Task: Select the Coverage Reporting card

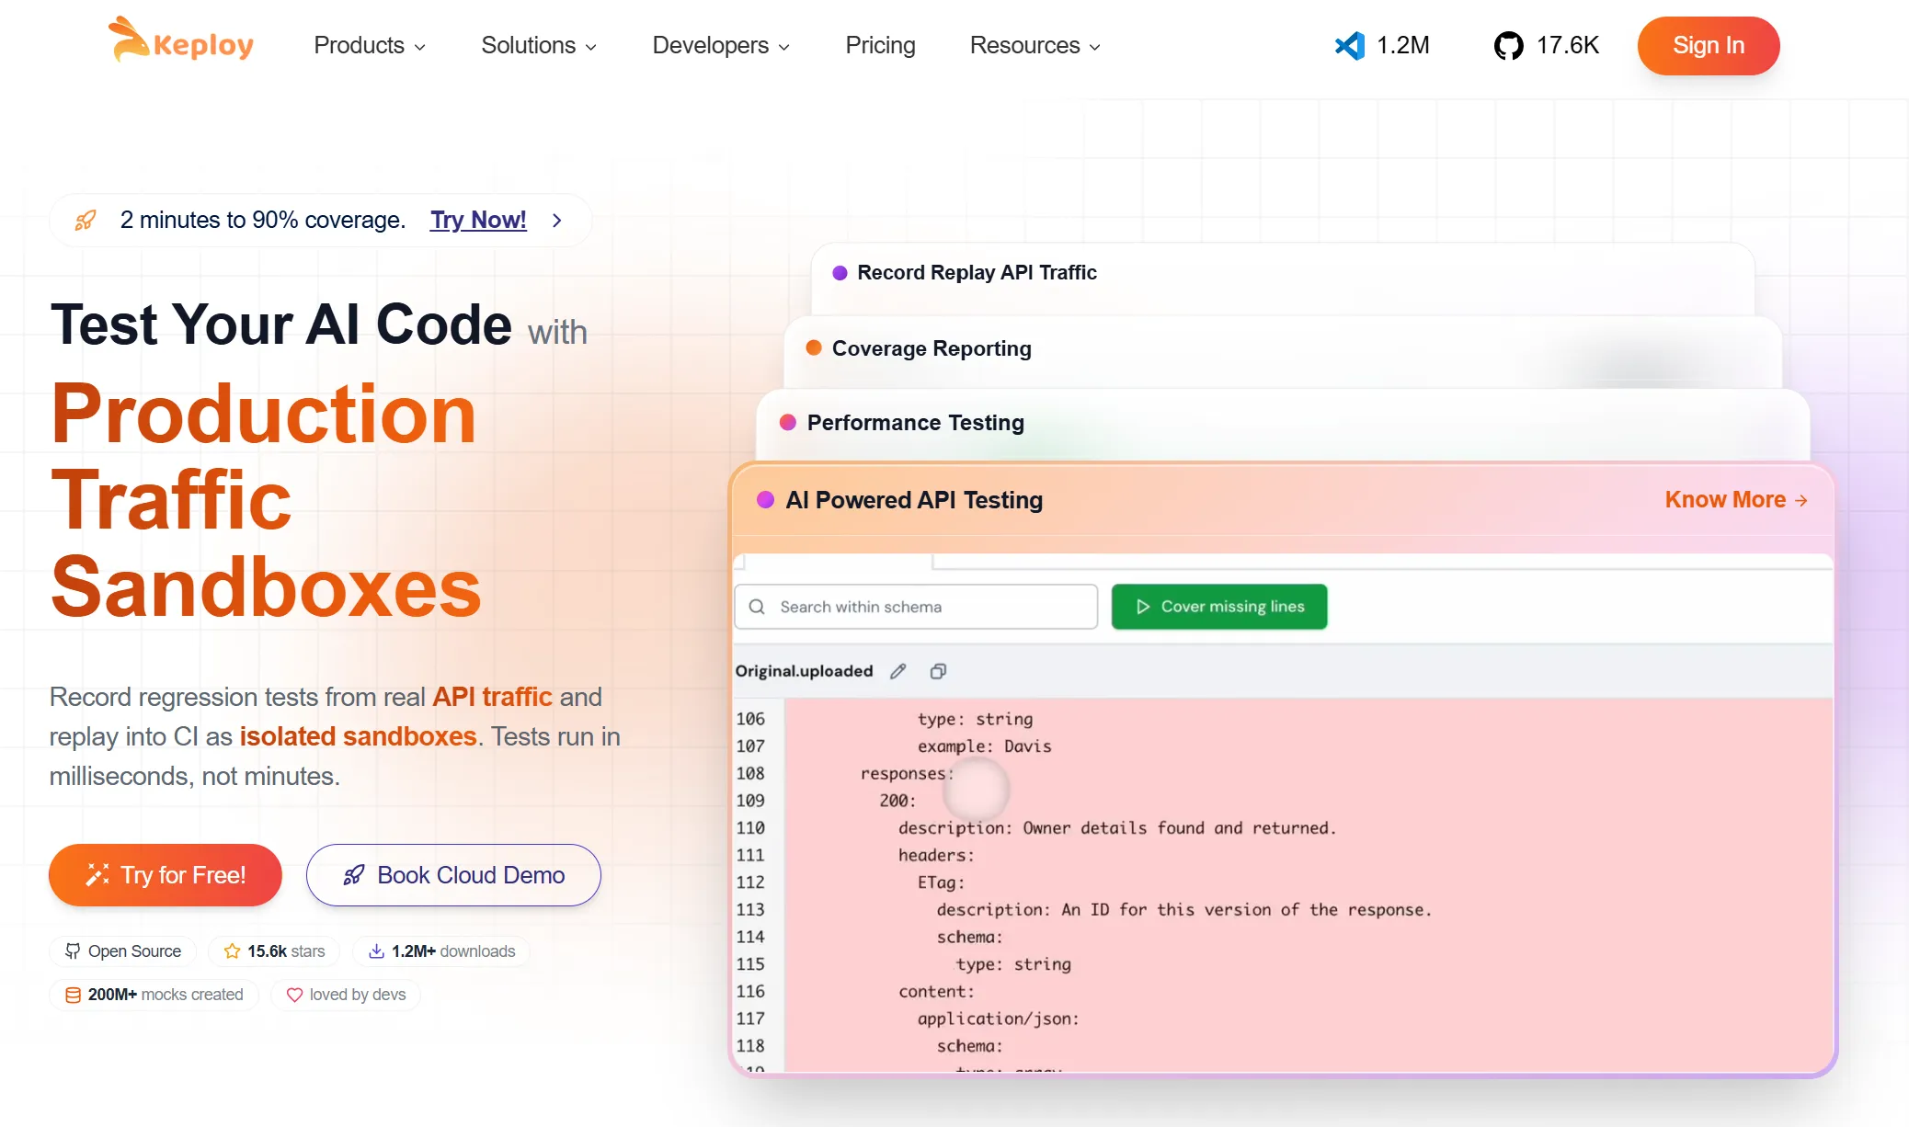Action: [x=1283, y=352]
